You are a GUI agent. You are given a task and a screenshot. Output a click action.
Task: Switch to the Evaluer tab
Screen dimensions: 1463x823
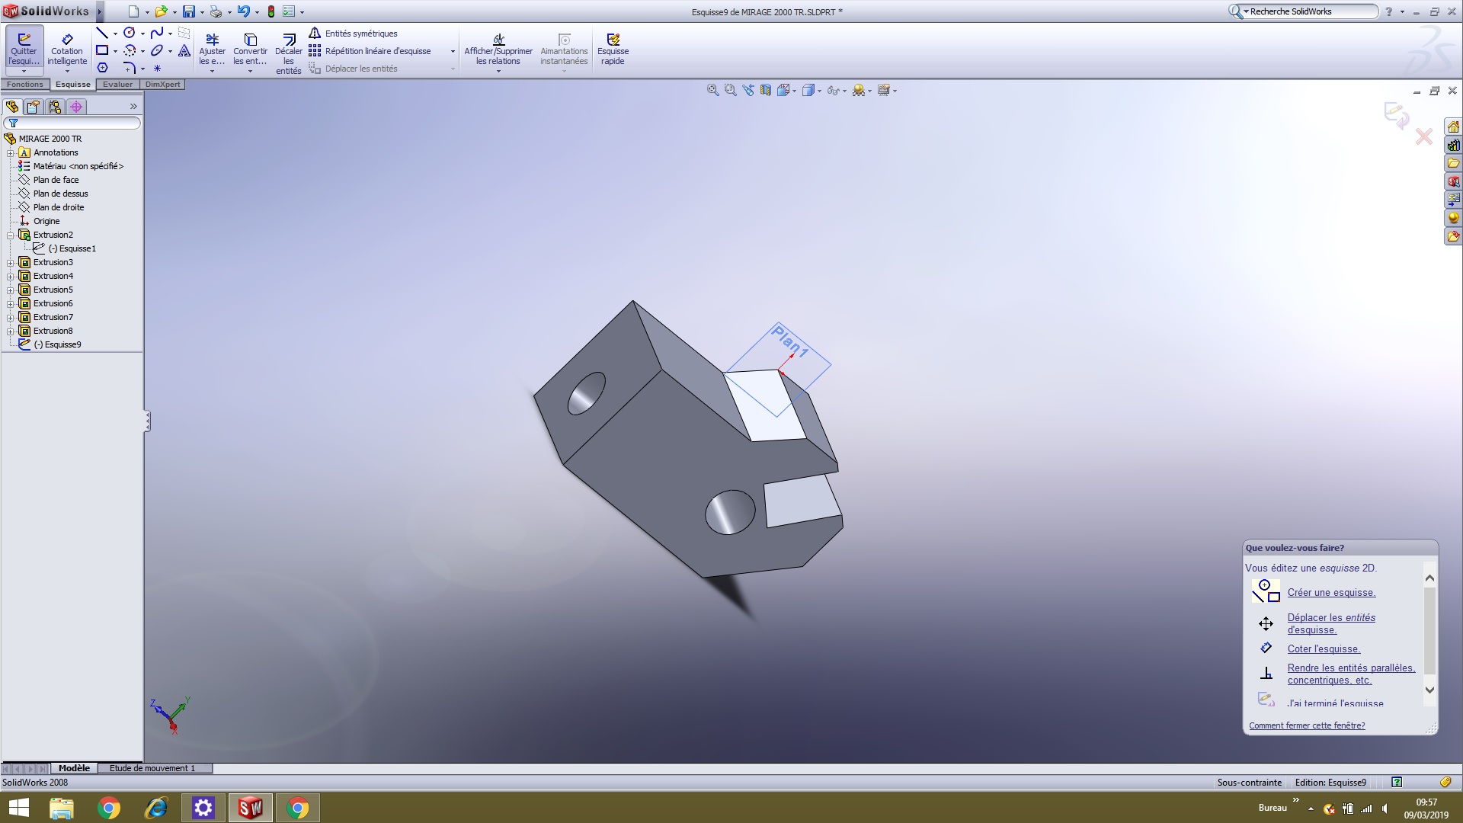coord(117,85)
